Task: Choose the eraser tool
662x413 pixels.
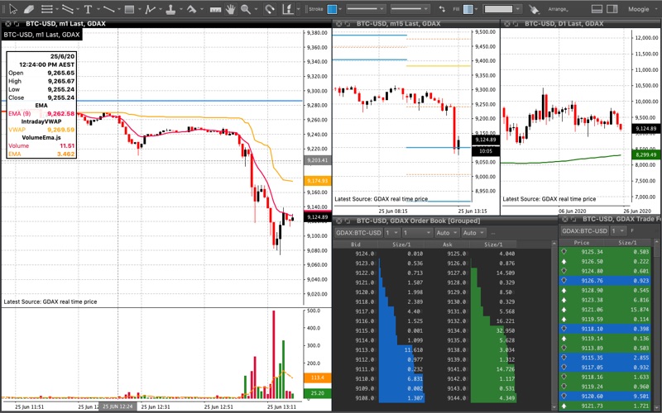Action: [29, 9]
